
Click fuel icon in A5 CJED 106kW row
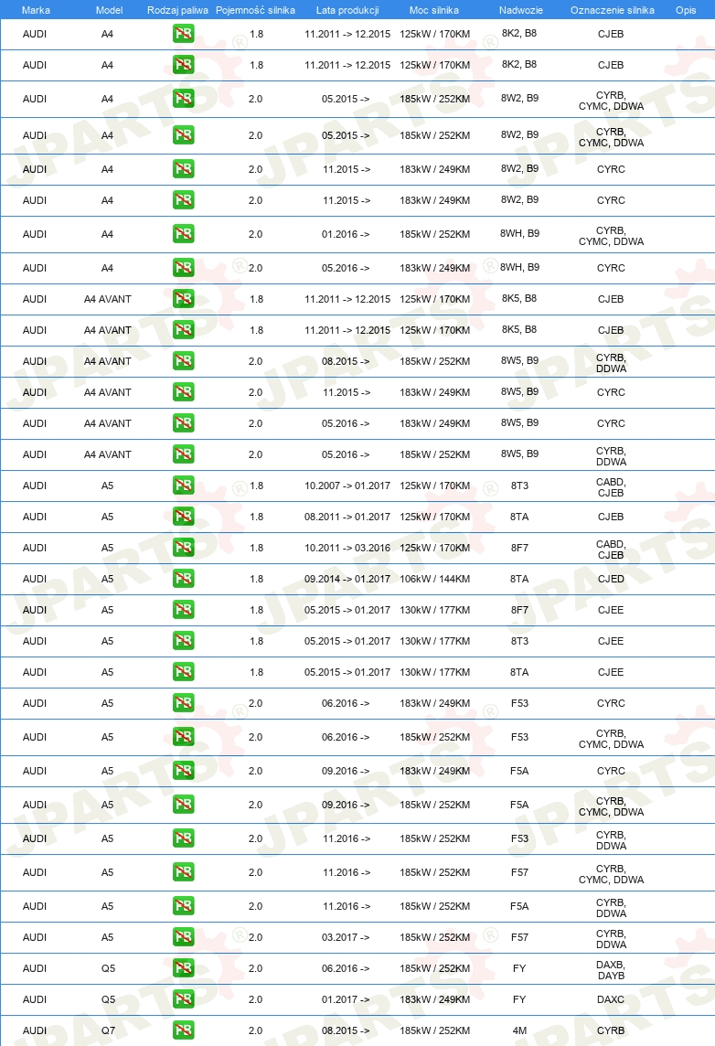184,579
